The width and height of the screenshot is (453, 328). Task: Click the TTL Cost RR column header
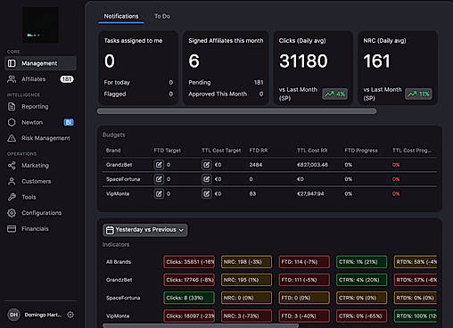pyautogui.click(x=312, y=151)
